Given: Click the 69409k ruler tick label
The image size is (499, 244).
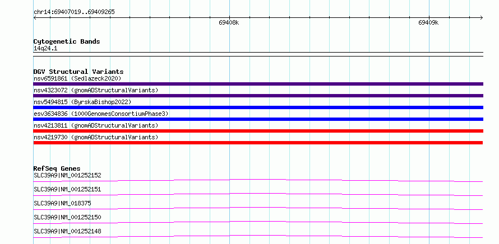Looking at the screenshot, I should [428, 22].
